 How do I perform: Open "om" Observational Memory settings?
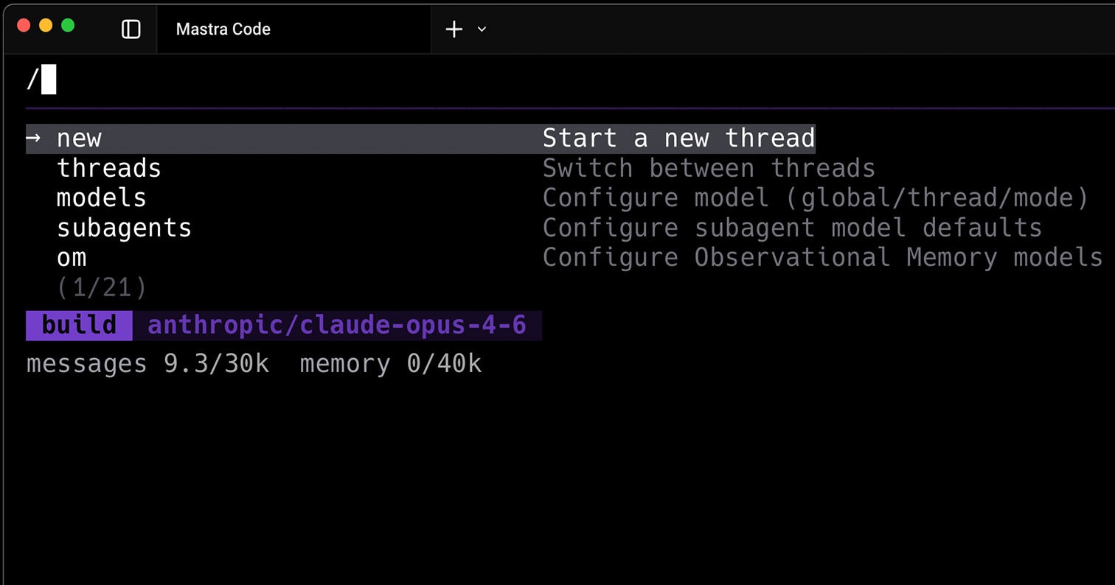[x=71, y=257]
